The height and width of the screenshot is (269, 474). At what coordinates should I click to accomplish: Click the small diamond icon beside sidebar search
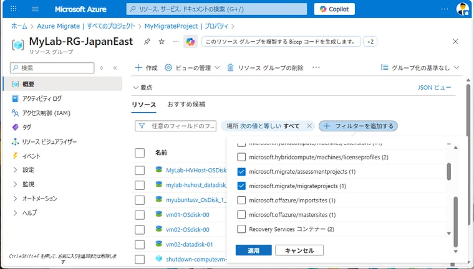pos(102,68)
